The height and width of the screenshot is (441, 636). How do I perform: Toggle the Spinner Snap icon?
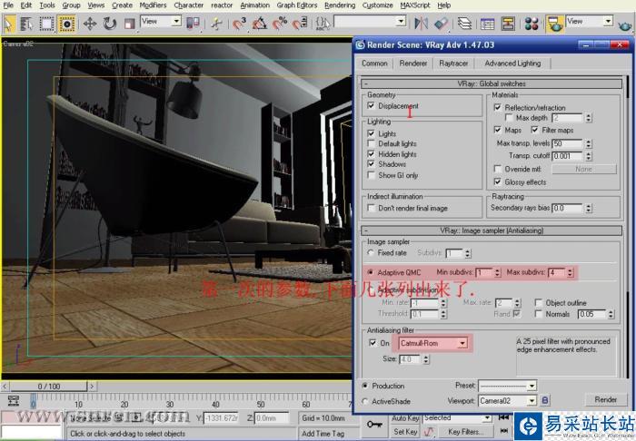[300, 24]
